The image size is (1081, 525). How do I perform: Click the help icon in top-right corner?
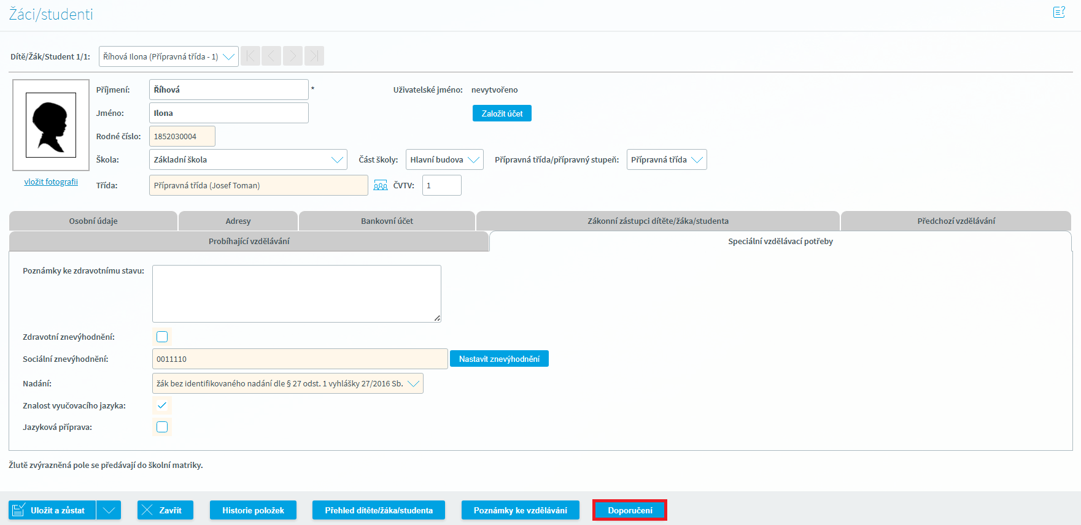[x=1059, y=12]
